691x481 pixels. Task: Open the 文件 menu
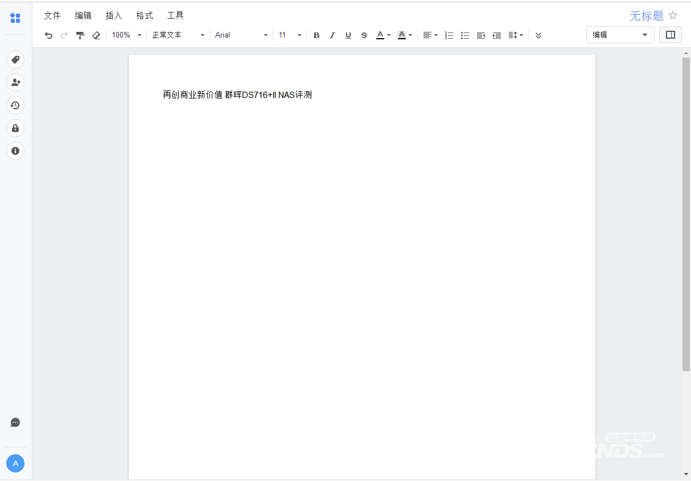tap(52, 15)
